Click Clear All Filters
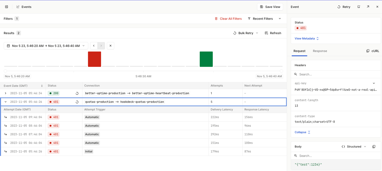 coord(228,19)
